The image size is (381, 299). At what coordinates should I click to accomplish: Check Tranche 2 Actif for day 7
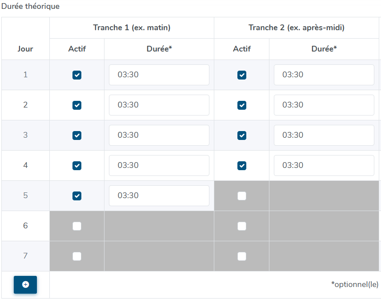tap(242, 256)
